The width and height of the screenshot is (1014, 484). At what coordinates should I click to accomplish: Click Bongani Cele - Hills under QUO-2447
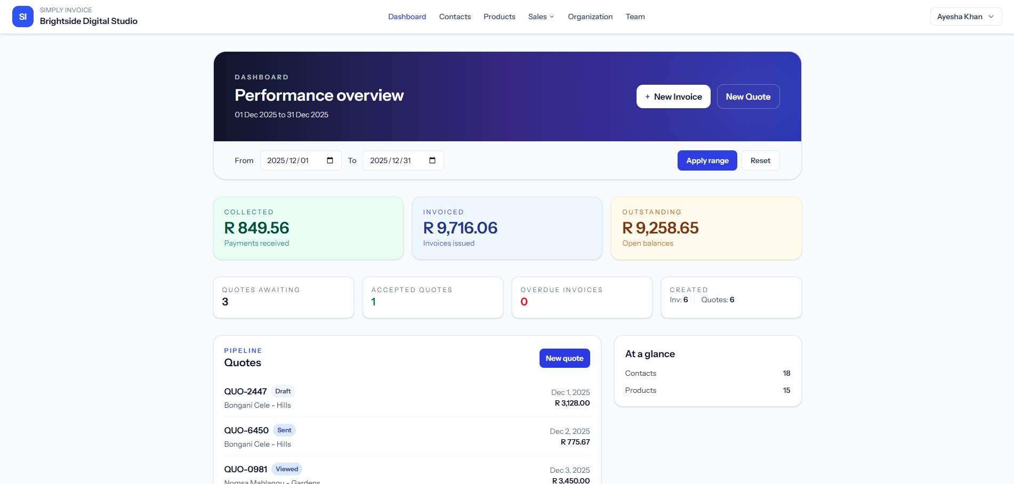(257, 405)
